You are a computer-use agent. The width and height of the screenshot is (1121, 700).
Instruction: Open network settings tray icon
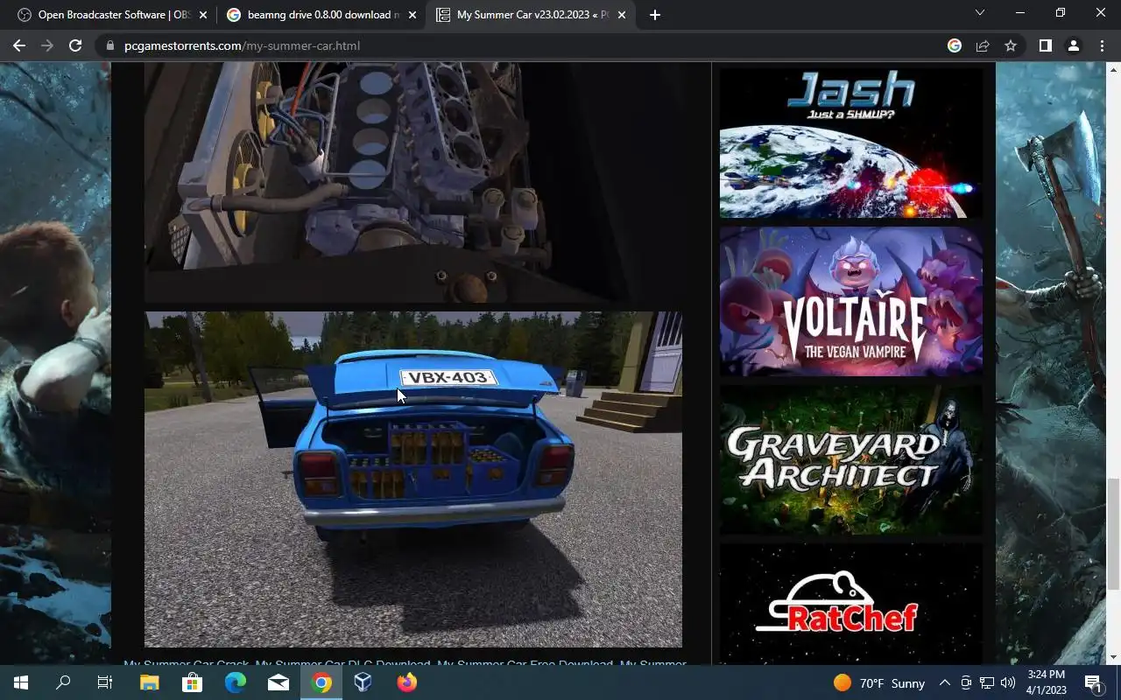(x=987, y=683)
